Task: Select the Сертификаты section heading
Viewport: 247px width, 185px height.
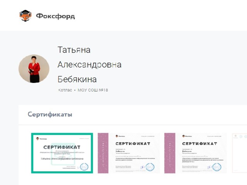Action: point(50,114)
